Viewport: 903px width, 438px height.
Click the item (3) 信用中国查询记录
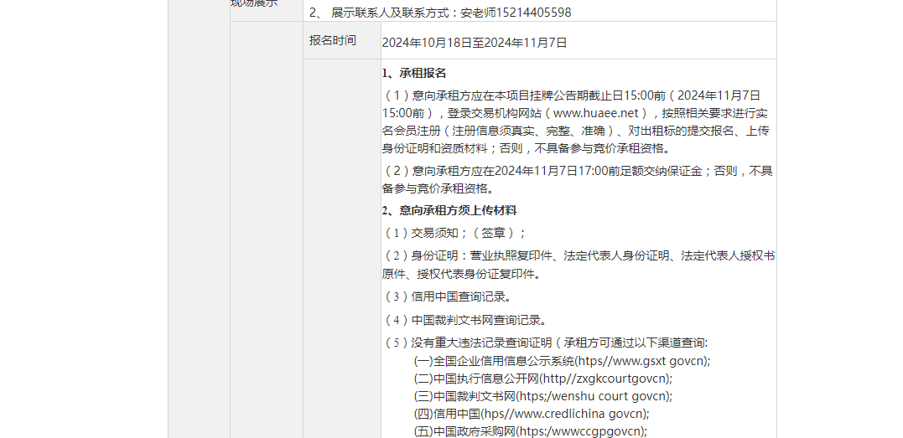447,296
